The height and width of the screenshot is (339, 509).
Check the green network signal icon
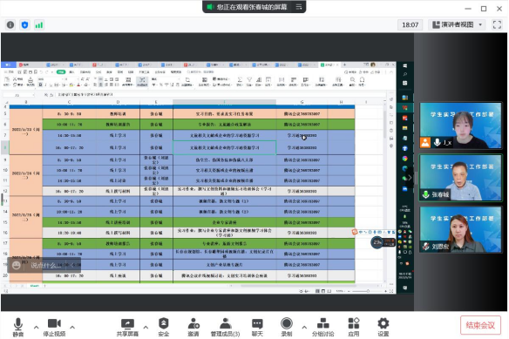point(39,24)
